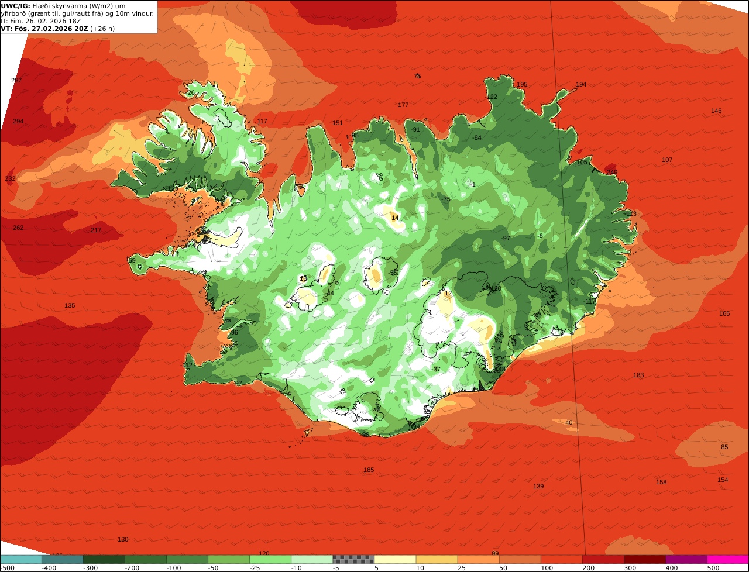Click the map value 130

[123, 539]
